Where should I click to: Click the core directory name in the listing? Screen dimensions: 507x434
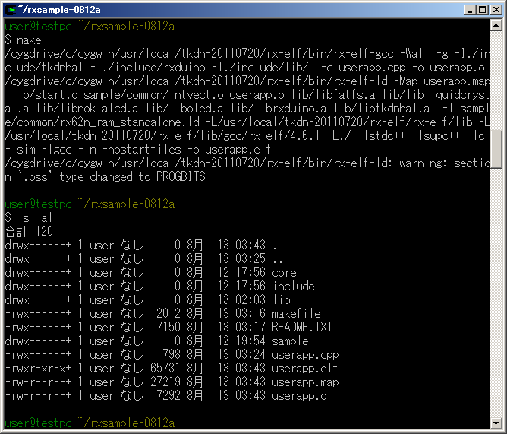coord(285,273)
